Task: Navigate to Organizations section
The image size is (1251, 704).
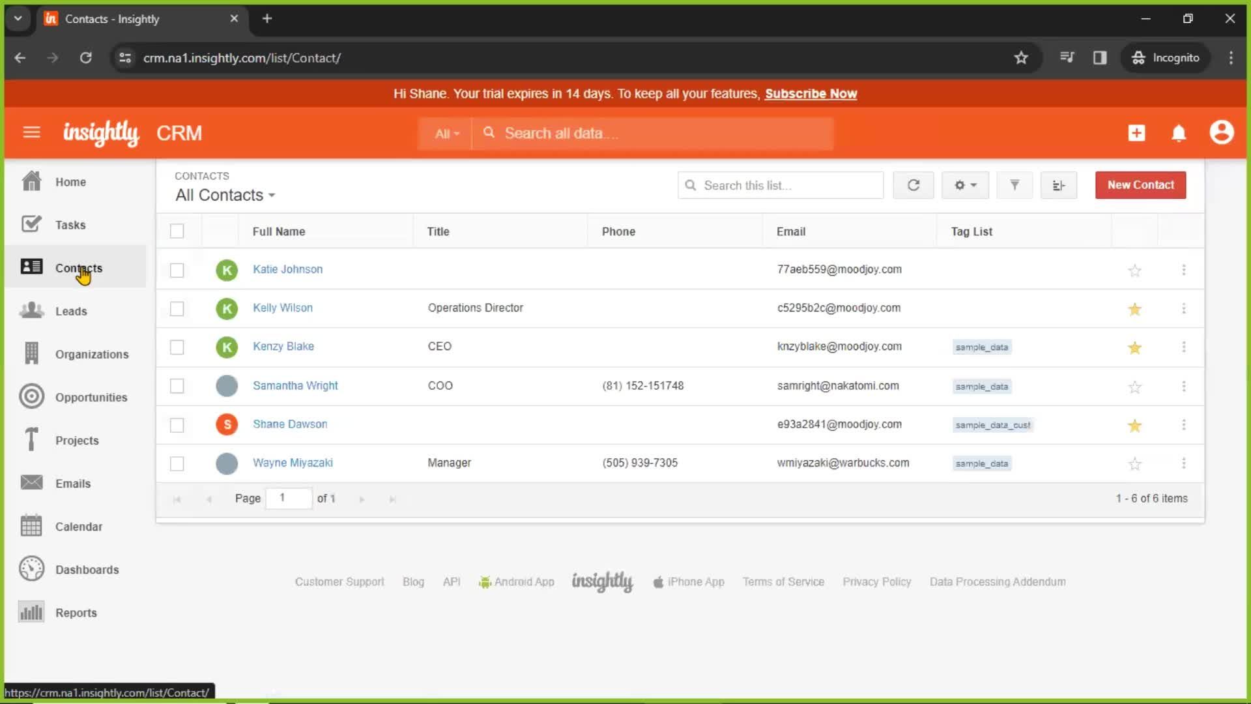Action: (x=92, y=354)
